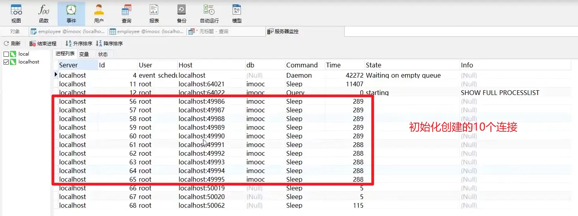Viewport: 578px width, 216px height.
Task: Open the 用户 (User) toolbar icon
Action: coord(99,14)
